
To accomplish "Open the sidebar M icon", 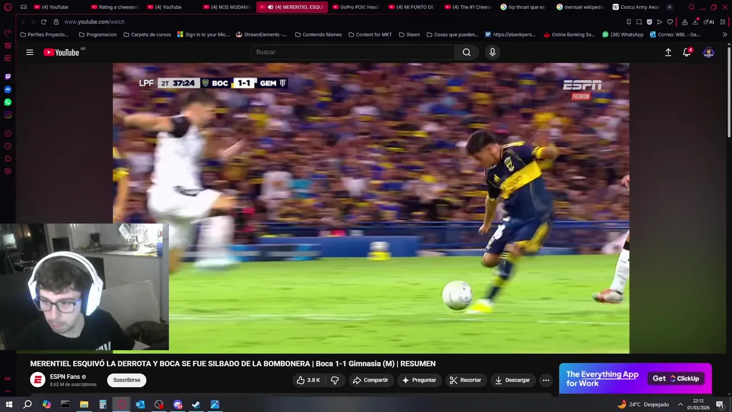I will coord(8,58).
